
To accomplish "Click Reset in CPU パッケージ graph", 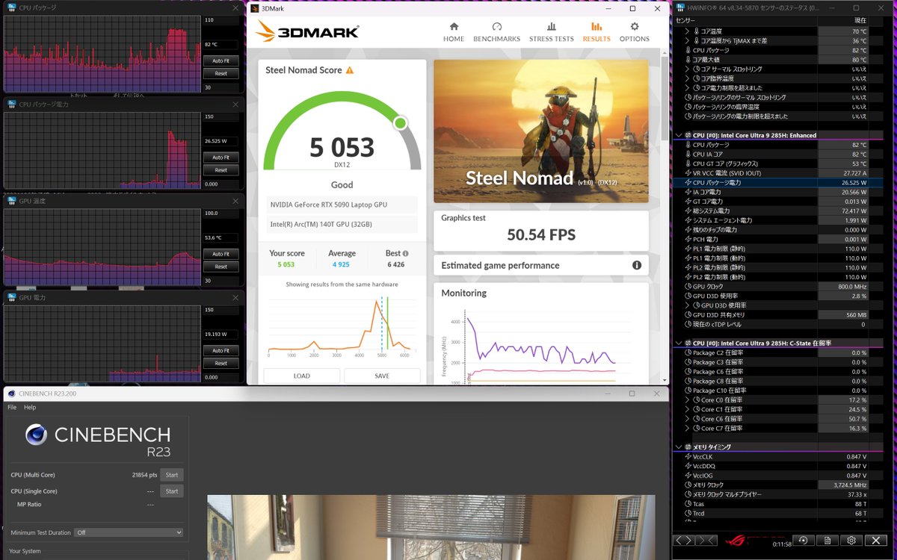I will tap(221, 73).
